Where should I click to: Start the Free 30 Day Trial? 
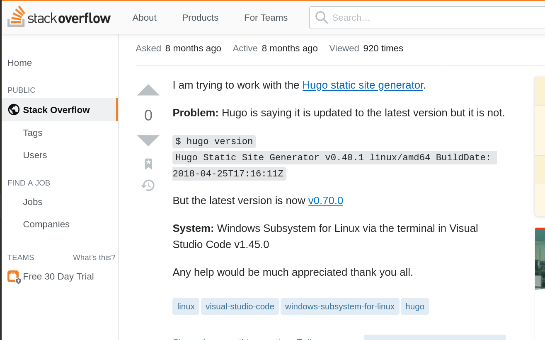pyautogui.click(x=58, y=276)
